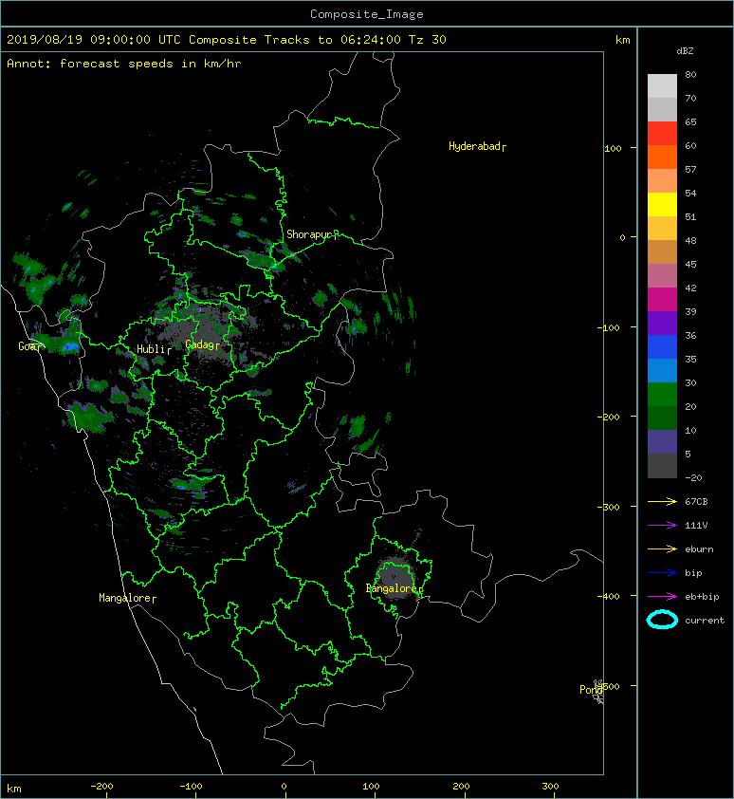Viewport: 734px width, 799px height.
Task: Click the Bangalore city label
Action: pyautogui.click(x=395, y=588)
